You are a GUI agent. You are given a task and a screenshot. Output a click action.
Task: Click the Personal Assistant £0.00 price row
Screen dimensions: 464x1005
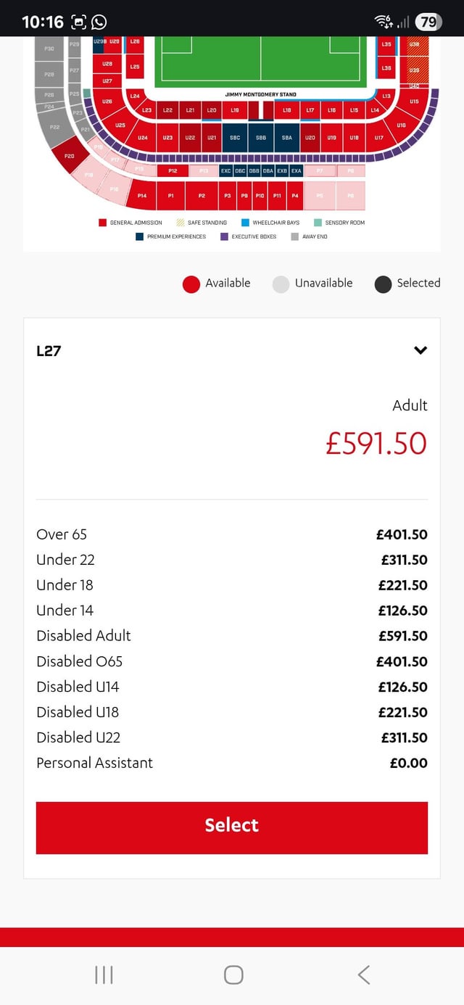pos(232,763)
